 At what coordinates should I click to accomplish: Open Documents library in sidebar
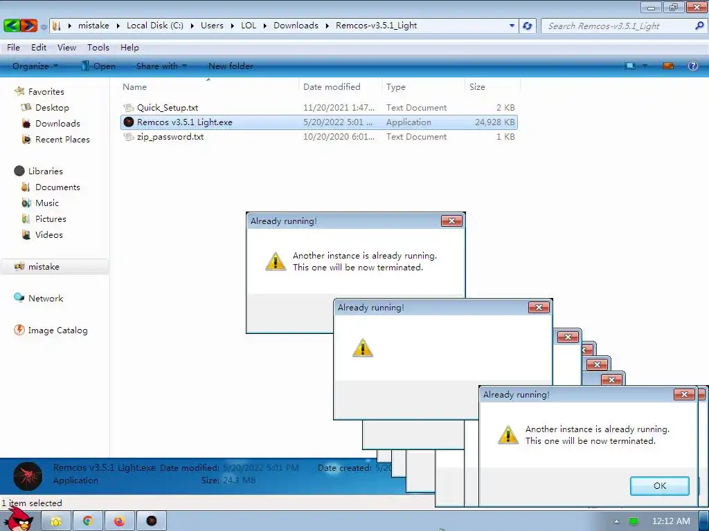[x=57, y=187]
